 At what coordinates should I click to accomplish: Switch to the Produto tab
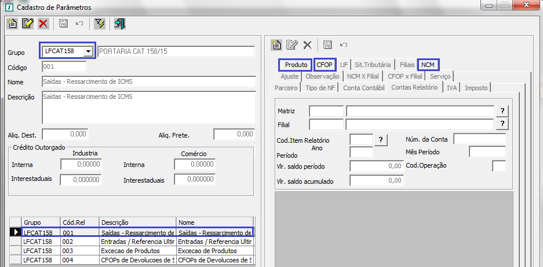[x=296, y=65]
